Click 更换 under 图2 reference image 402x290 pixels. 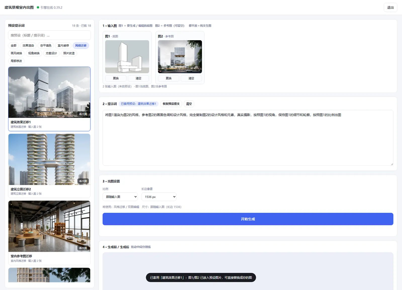pyautogui.click(x=169, y=78)
